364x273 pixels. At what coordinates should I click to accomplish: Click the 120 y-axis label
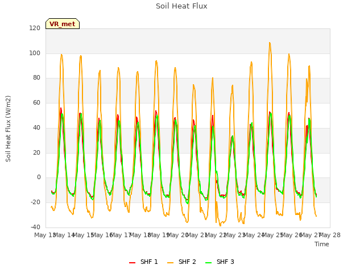coord(35,28)
